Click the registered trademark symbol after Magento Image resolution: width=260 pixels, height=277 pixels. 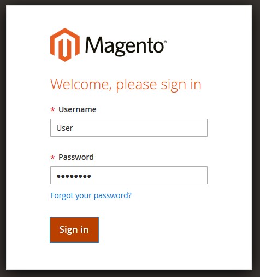pos(165,42)
